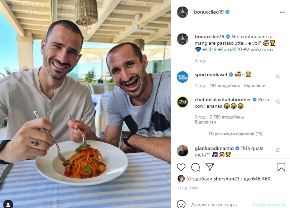Viewport: 290px width, 208px height.
Task: Like the chefaticalavitadabomber comment
Action: (278, 102)
